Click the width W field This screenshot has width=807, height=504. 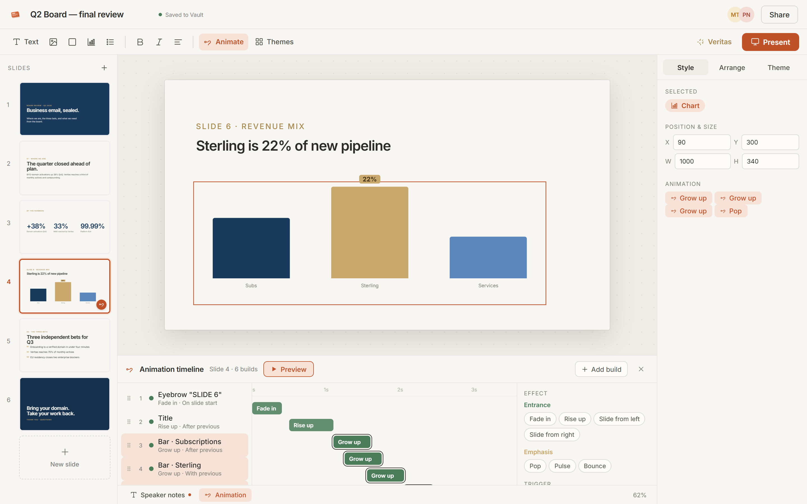[x=703, y=161]
